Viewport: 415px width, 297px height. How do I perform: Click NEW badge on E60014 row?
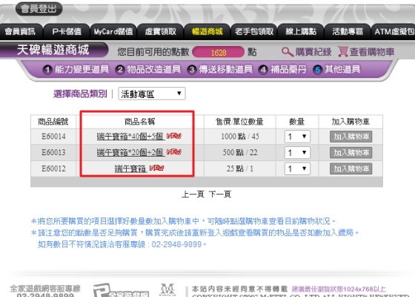click(x=174, y=136)
